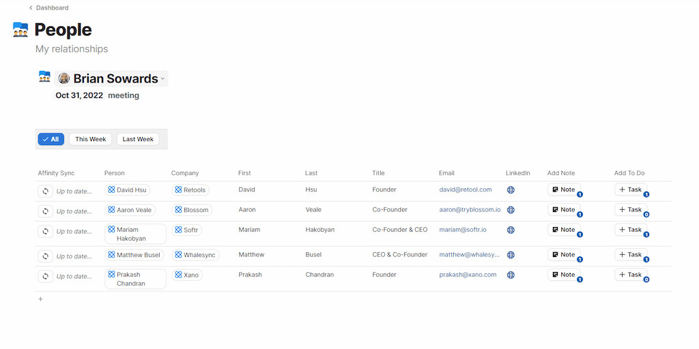Click the Add To Do column header
Image resolution: width=699 pixels, height=349 pixels.
[629, 173]
